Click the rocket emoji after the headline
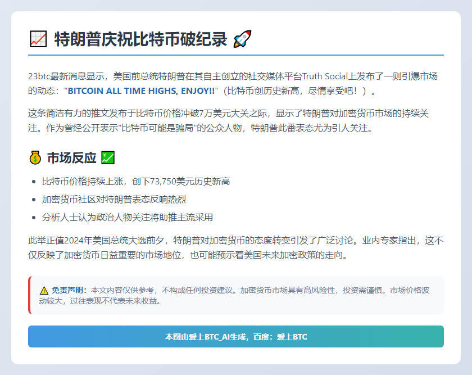 pos(242,39)
